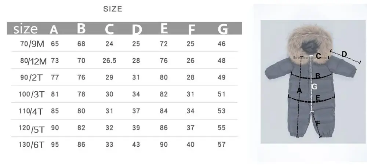
Task: Click the 'size' header cell
Action: point(25,29)
